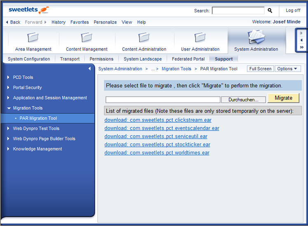Switch to Transport tab
This screenshot has height=226, width=308.
[x=70, y=59]
